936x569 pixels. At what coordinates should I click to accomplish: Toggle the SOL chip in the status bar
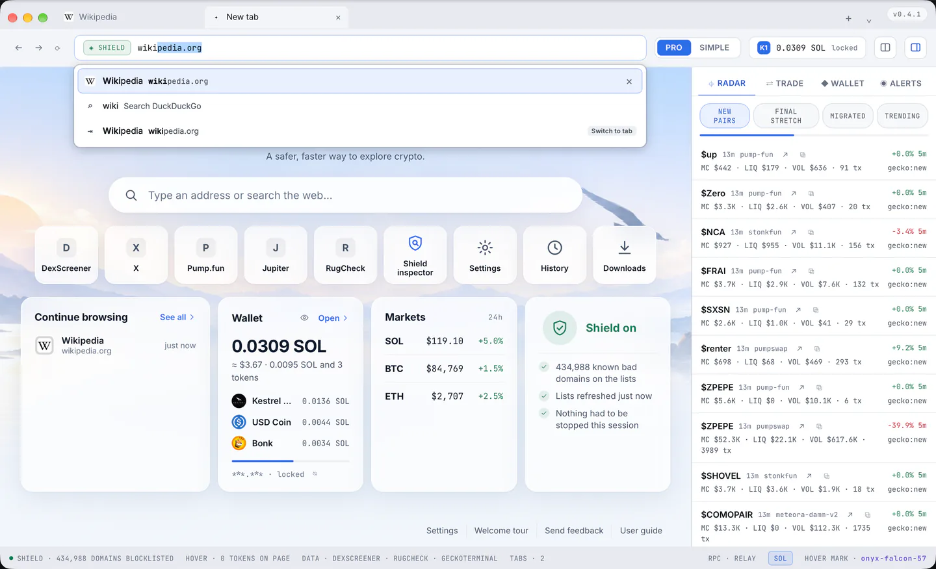(x=780, y=558)
